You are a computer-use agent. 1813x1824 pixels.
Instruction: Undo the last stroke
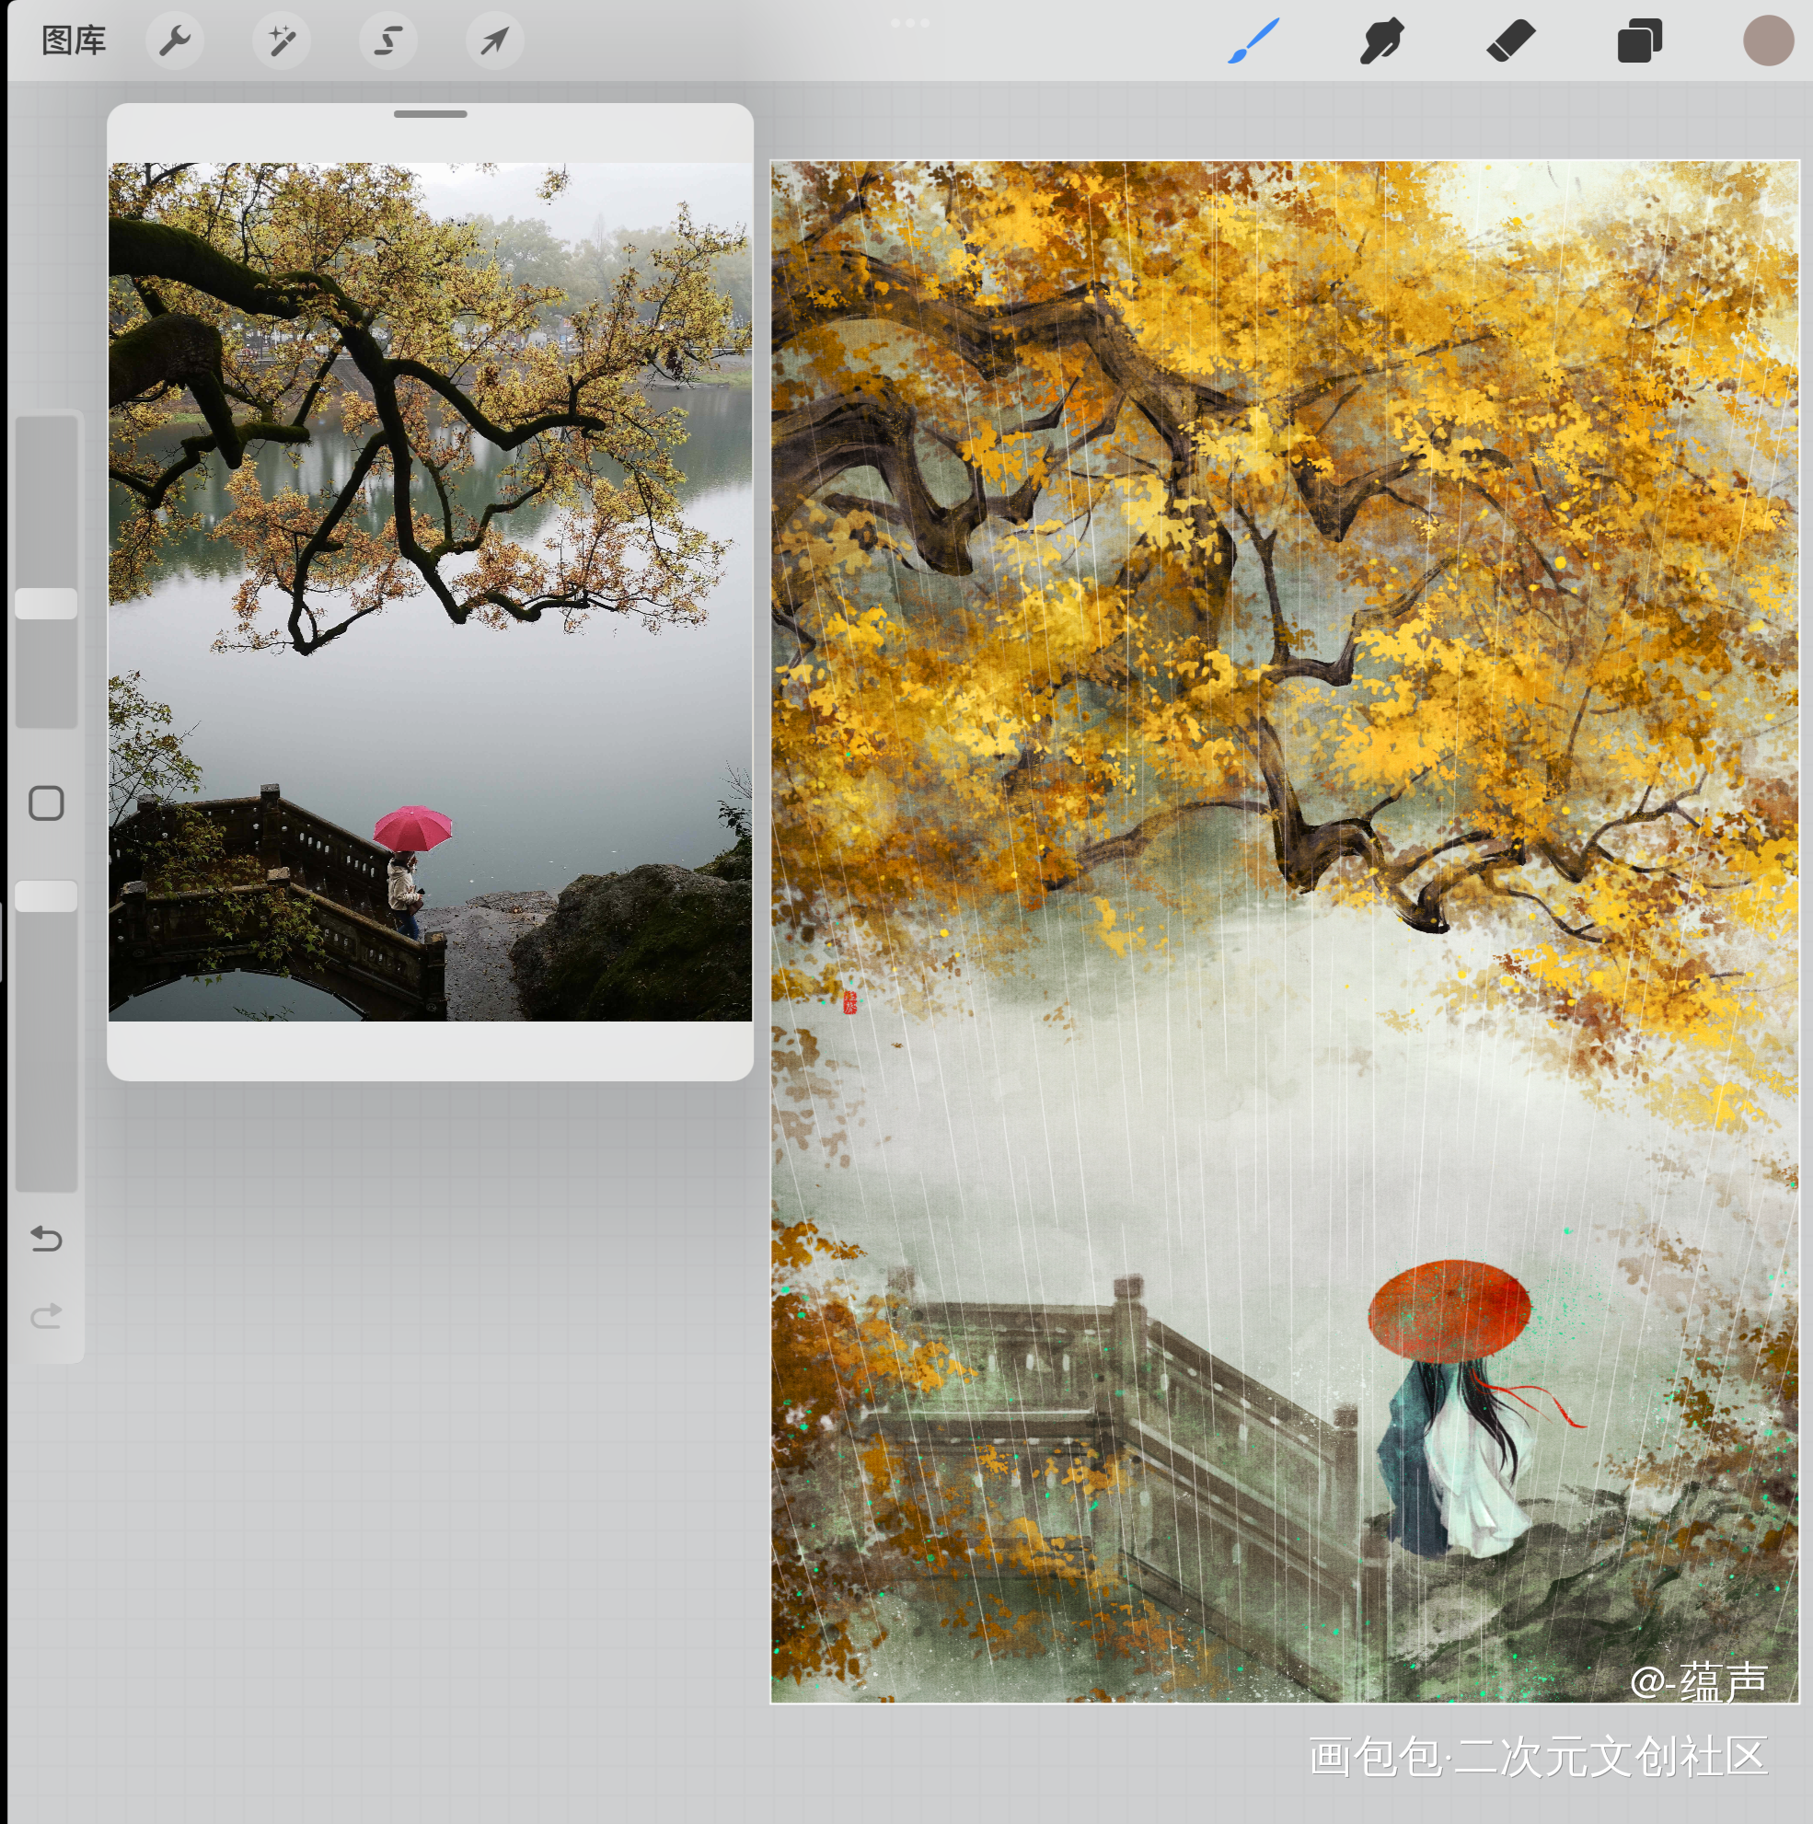tap(46, 1238)
